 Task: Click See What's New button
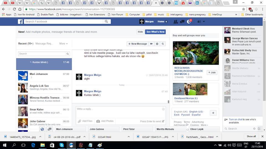pos(155,32)
